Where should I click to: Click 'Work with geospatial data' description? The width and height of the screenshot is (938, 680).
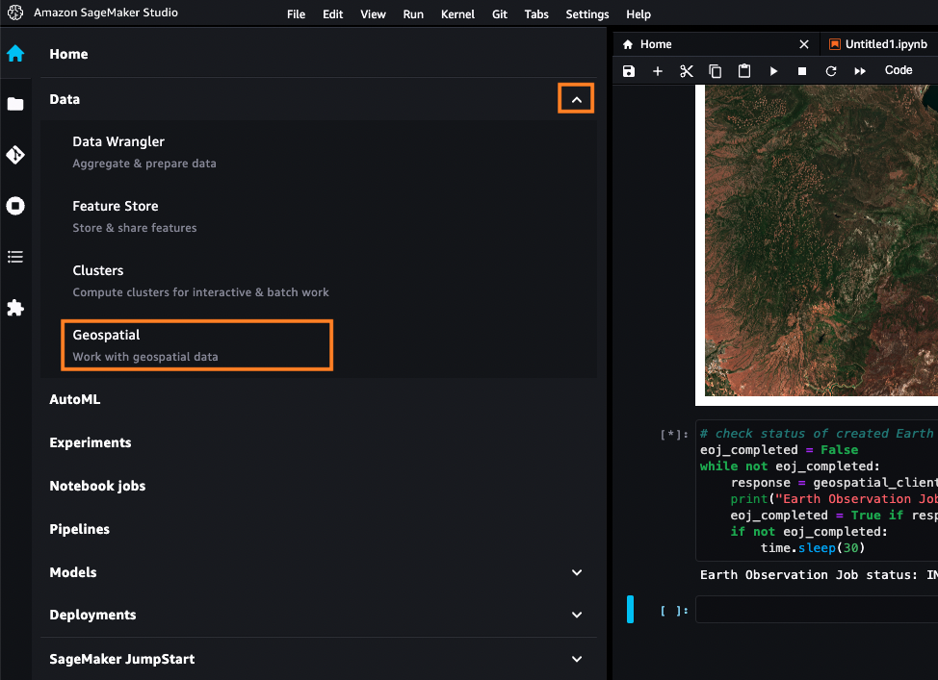click(145, 357)
